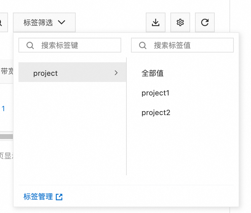This screenshot has height=213, width=251.
Task: Open the 标签管理 link
Action: [38, 196]
